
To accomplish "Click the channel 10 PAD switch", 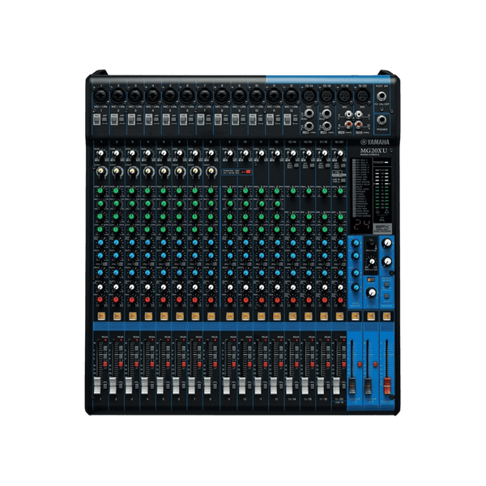I will tap(253, 120).
